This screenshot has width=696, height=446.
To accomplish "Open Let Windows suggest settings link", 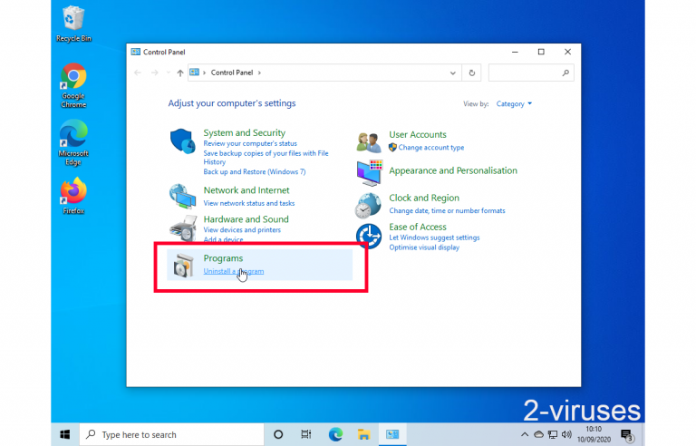I will (434, 238).
